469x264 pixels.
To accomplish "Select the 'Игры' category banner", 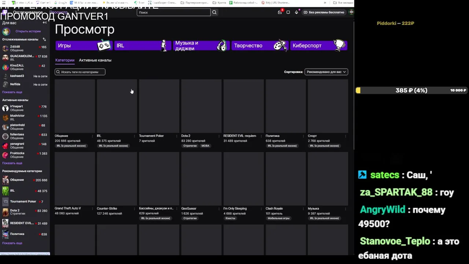I will click(84, 45).
